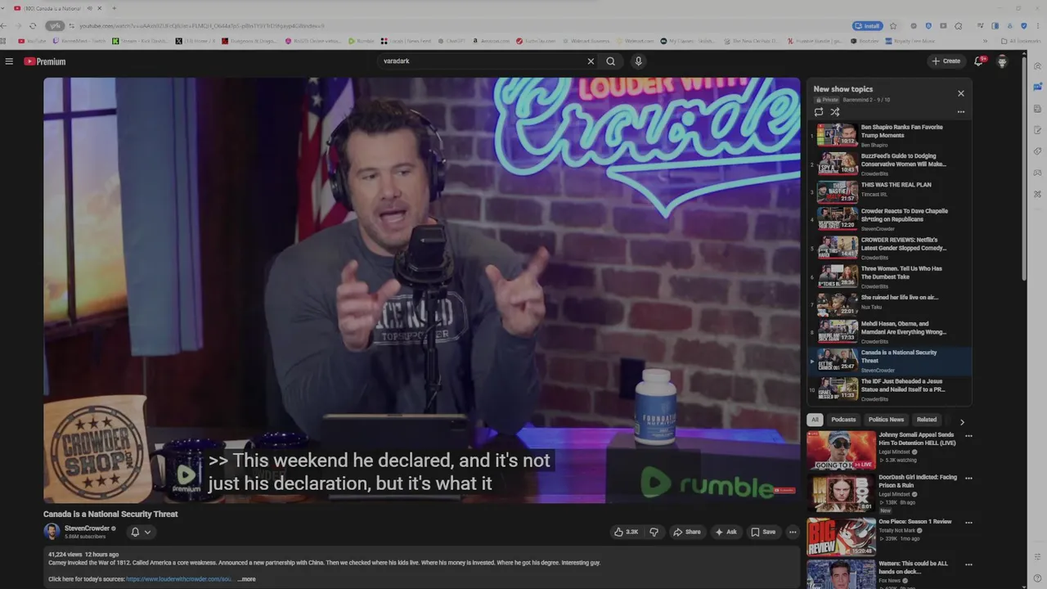
Task: Play Ben Shapiro Ranks Fan Favorite Trump Moments
Action: click(x=890, y=135)
